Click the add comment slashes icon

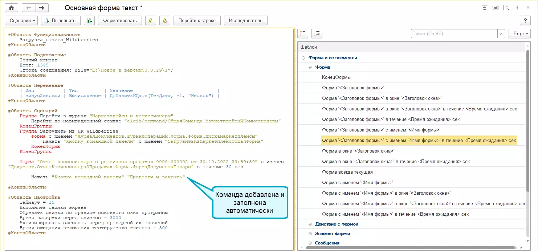pos(151,20)
